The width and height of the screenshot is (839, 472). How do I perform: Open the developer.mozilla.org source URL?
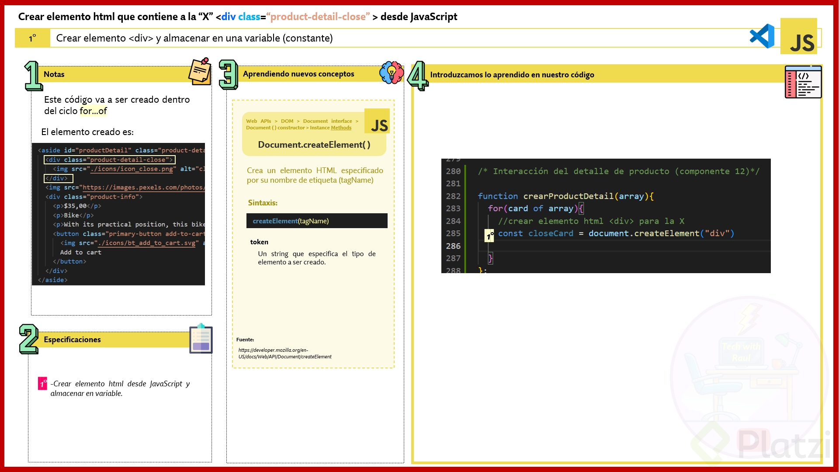[x=285, y=353]
